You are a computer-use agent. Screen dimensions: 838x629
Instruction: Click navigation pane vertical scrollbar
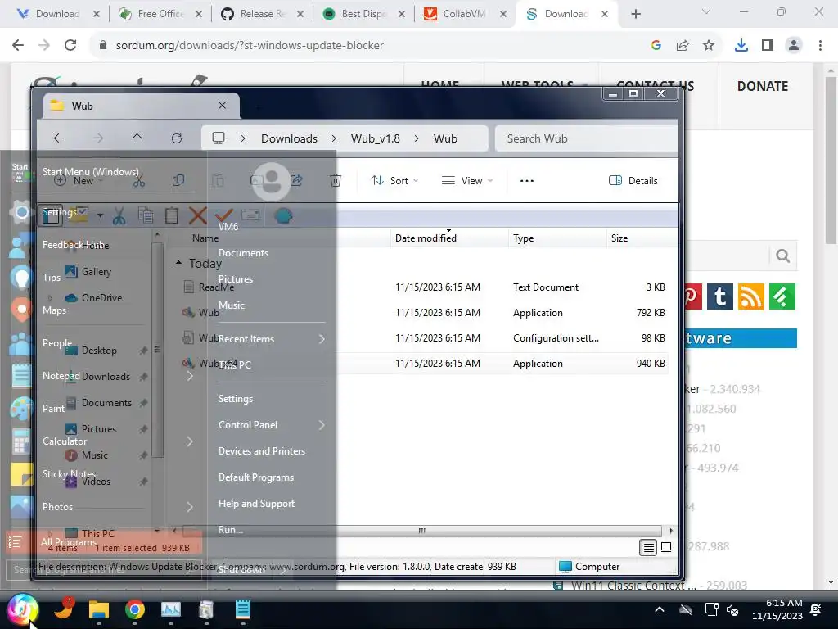(x=156, y=351)
